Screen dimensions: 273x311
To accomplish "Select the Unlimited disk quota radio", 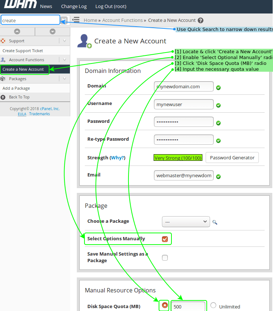I will click(213, 306).
